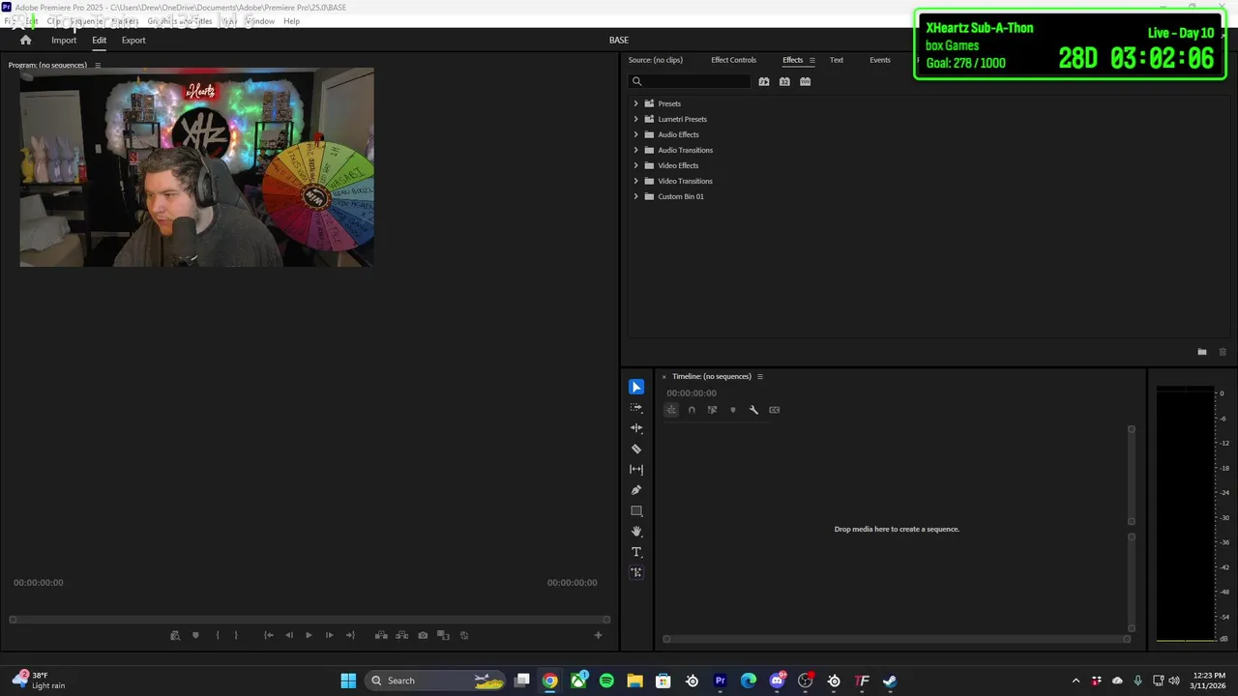Click the Program monitor zoom scroll bar
This screenshot has height=696, width=1238.
coord(309,620)
